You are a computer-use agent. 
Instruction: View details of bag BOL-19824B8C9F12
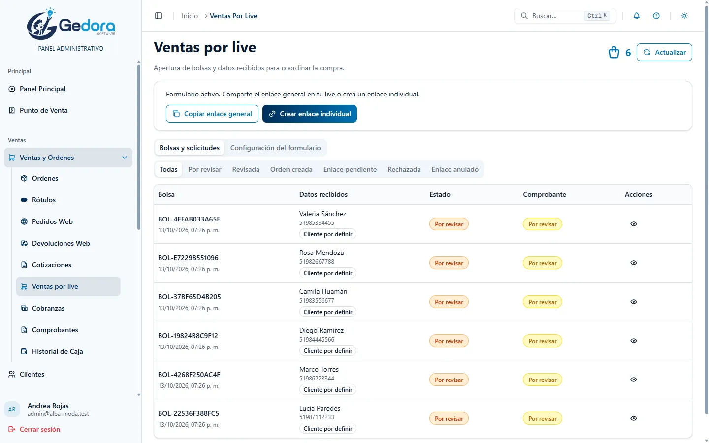pos(634,341)
